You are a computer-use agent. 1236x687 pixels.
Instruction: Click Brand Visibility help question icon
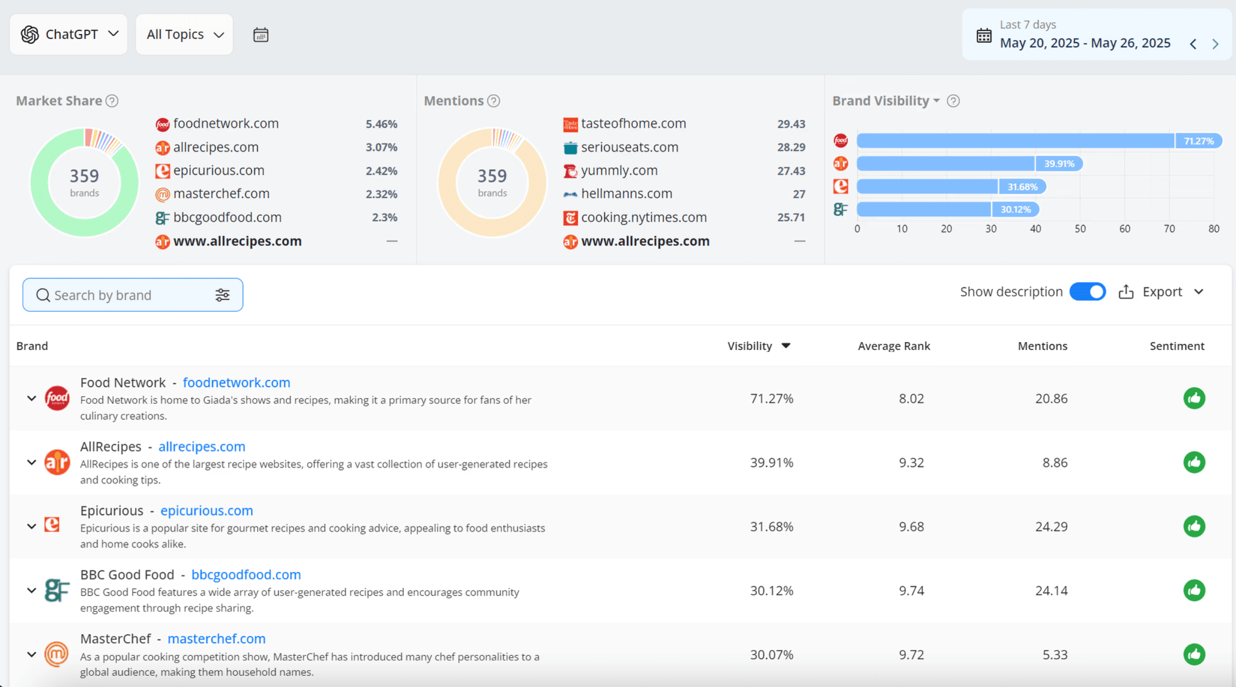pos(953,101)
